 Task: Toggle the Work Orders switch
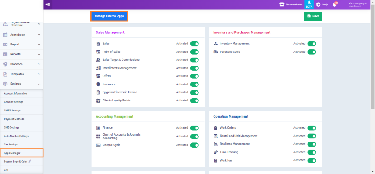[312, 128]
